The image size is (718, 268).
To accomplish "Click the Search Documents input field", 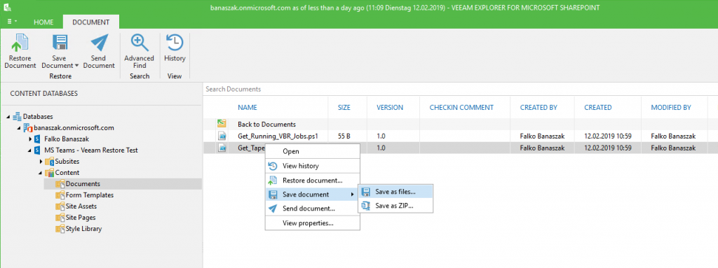I will pyautogui.click(x=460, y=89).
